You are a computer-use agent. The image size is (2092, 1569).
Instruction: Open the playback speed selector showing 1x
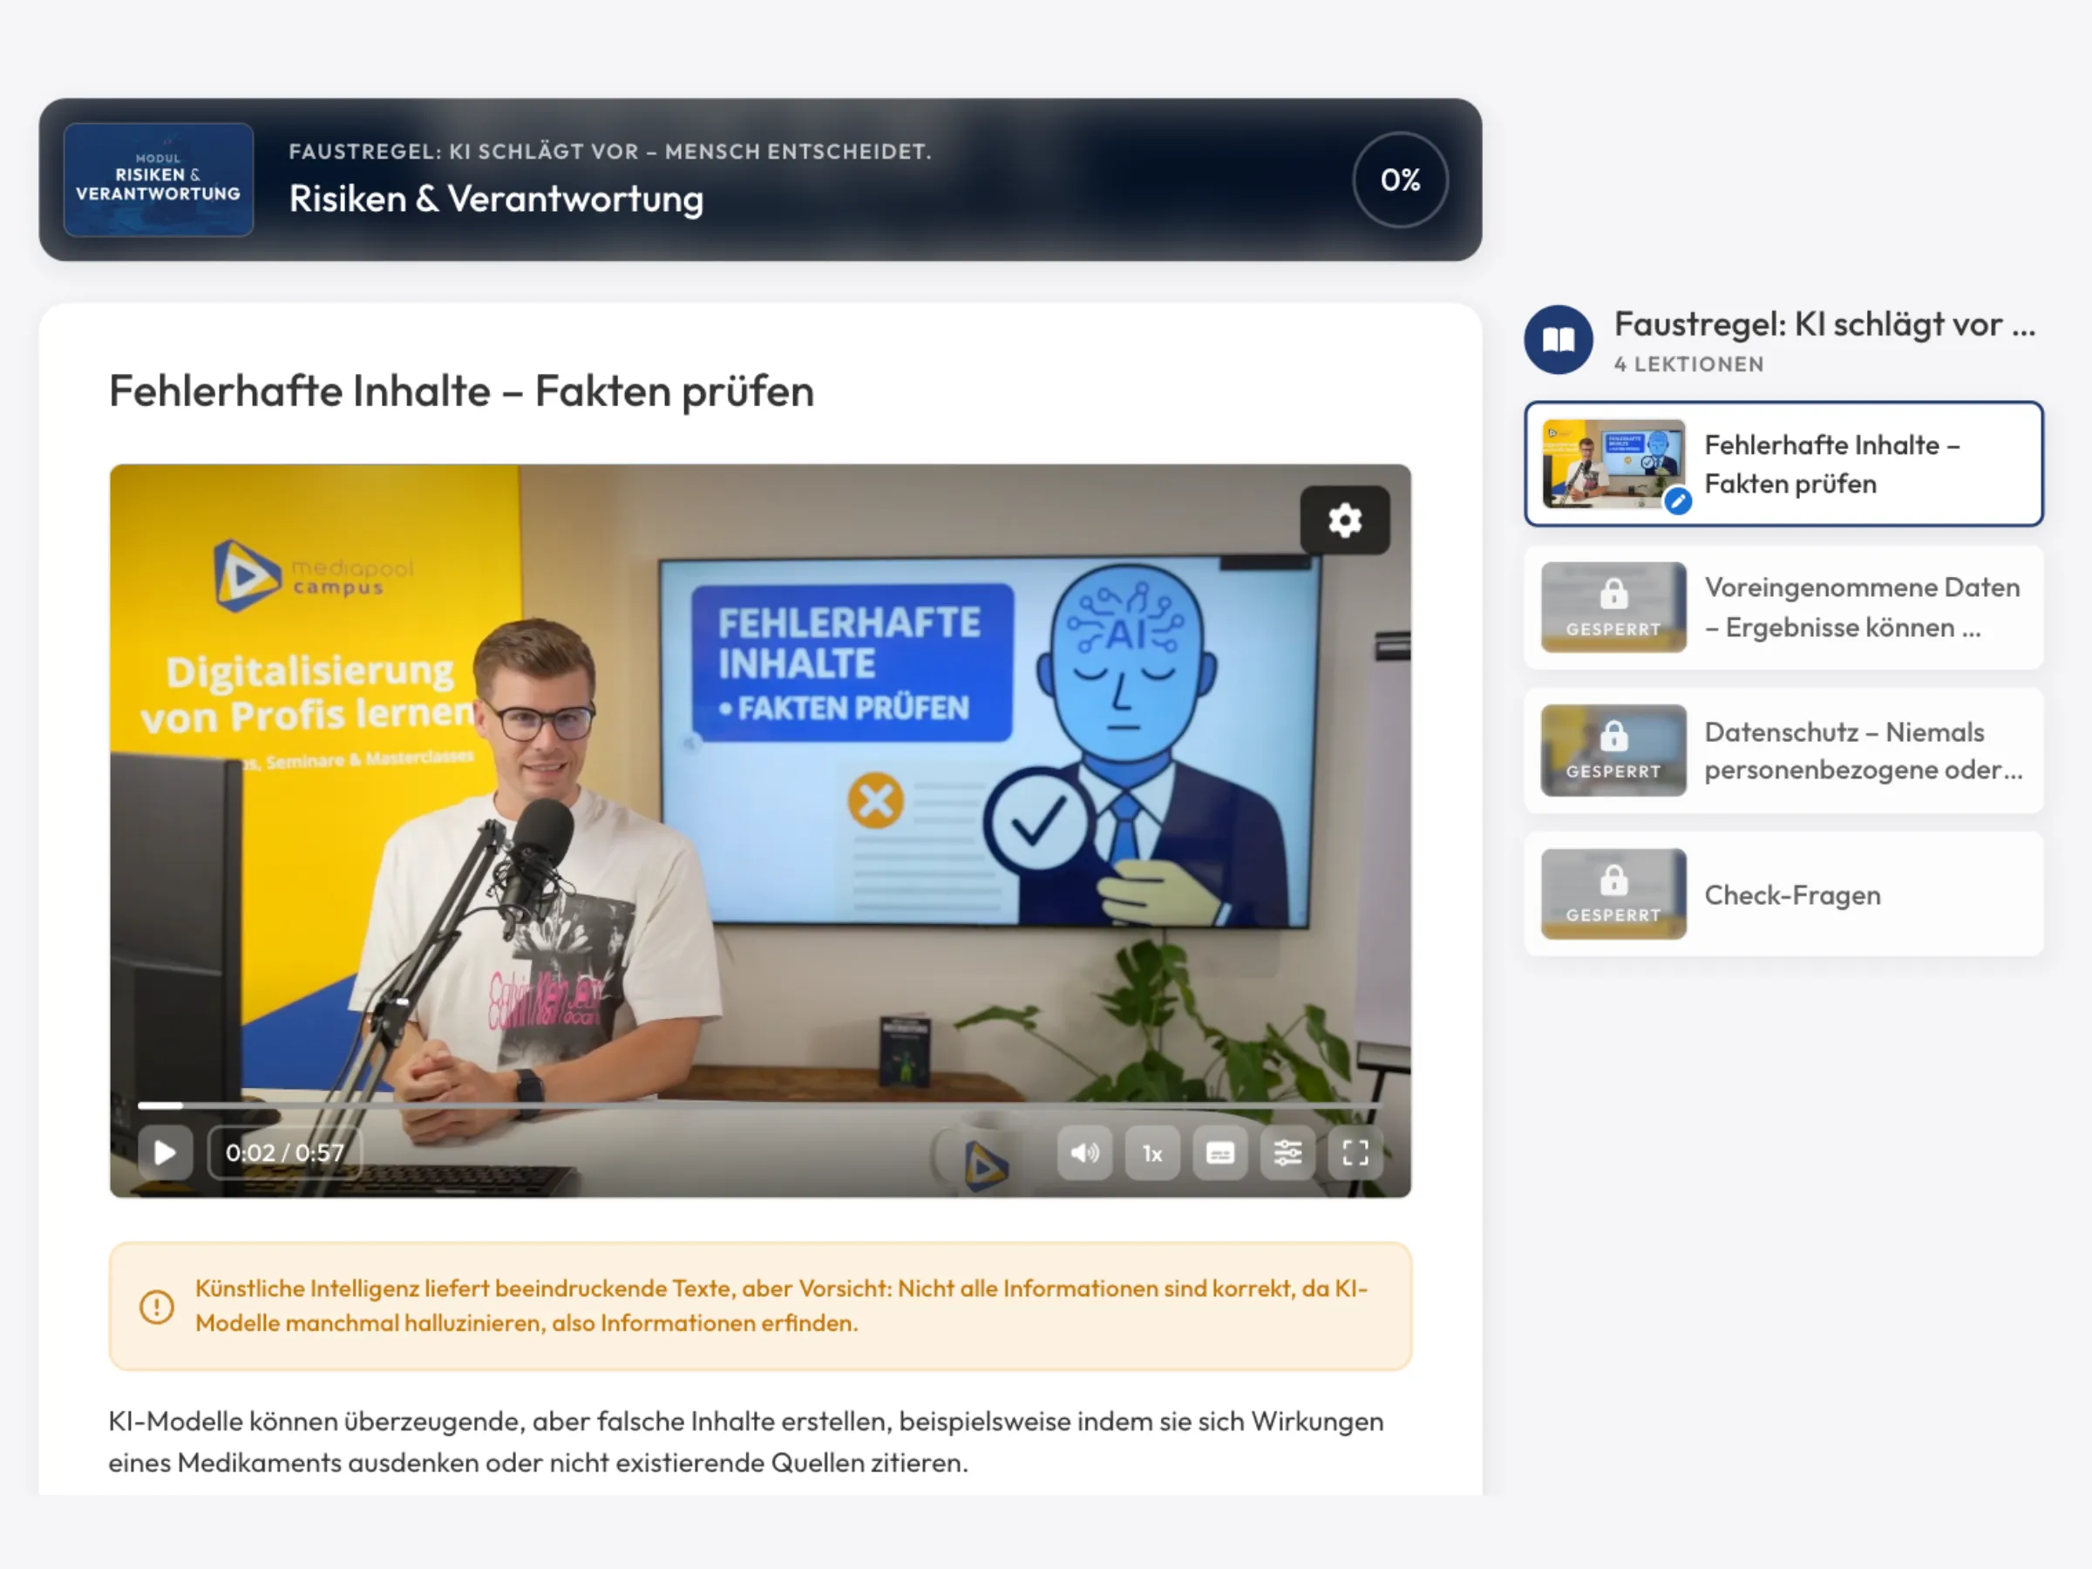1152,1153
